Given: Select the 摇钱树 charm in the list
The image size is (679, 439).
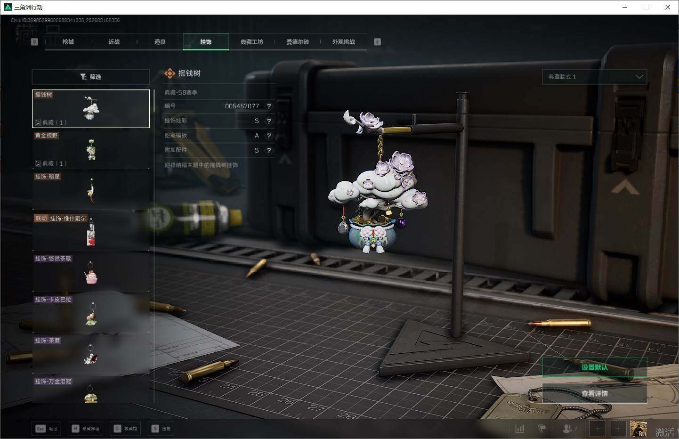Looking at the screenshot, I should (x=91, y=109).
